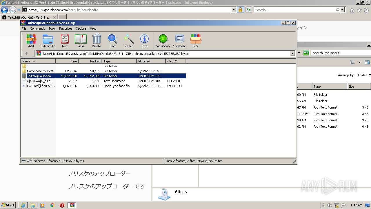Open the Tools menu
The height and width of the screenshot is (209, 371).
52,28
